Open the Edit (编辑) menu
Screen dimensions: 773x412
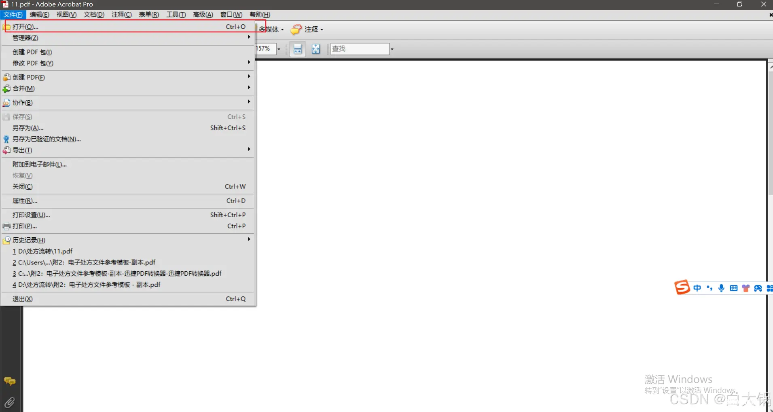click(39, 15)
